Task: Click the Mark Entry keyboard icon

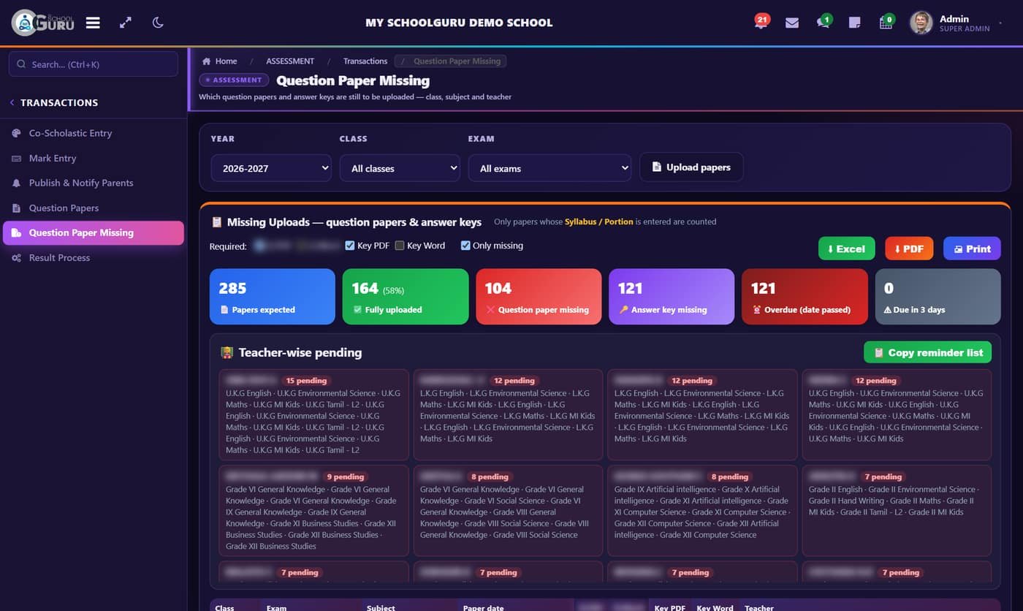Action: click(16, 158)
